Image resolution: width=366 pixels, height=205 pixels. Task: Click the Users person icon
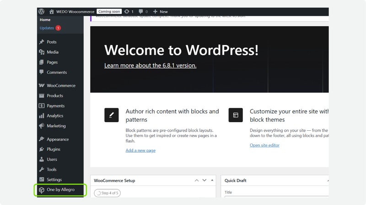pyautogui.click(x=42, y=159)
